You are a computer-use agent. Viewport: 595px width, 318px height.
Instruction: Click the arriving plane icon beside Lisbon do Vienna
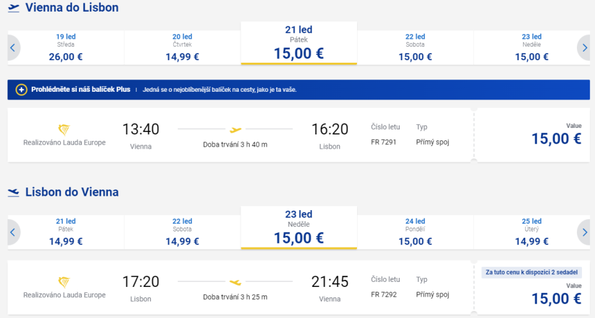(x=14, y=193)
